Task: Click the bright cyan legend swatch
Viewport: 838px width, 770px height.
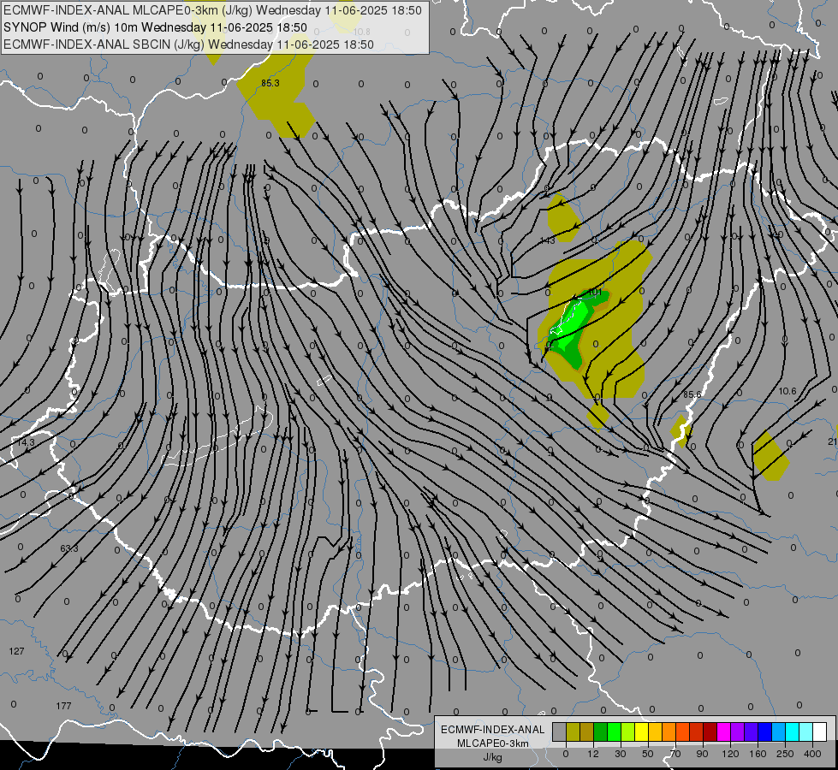Action: pos(793,731)
